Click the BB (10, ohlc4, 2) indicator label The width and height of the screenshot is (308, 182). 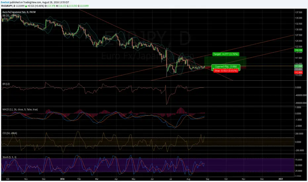11,15
